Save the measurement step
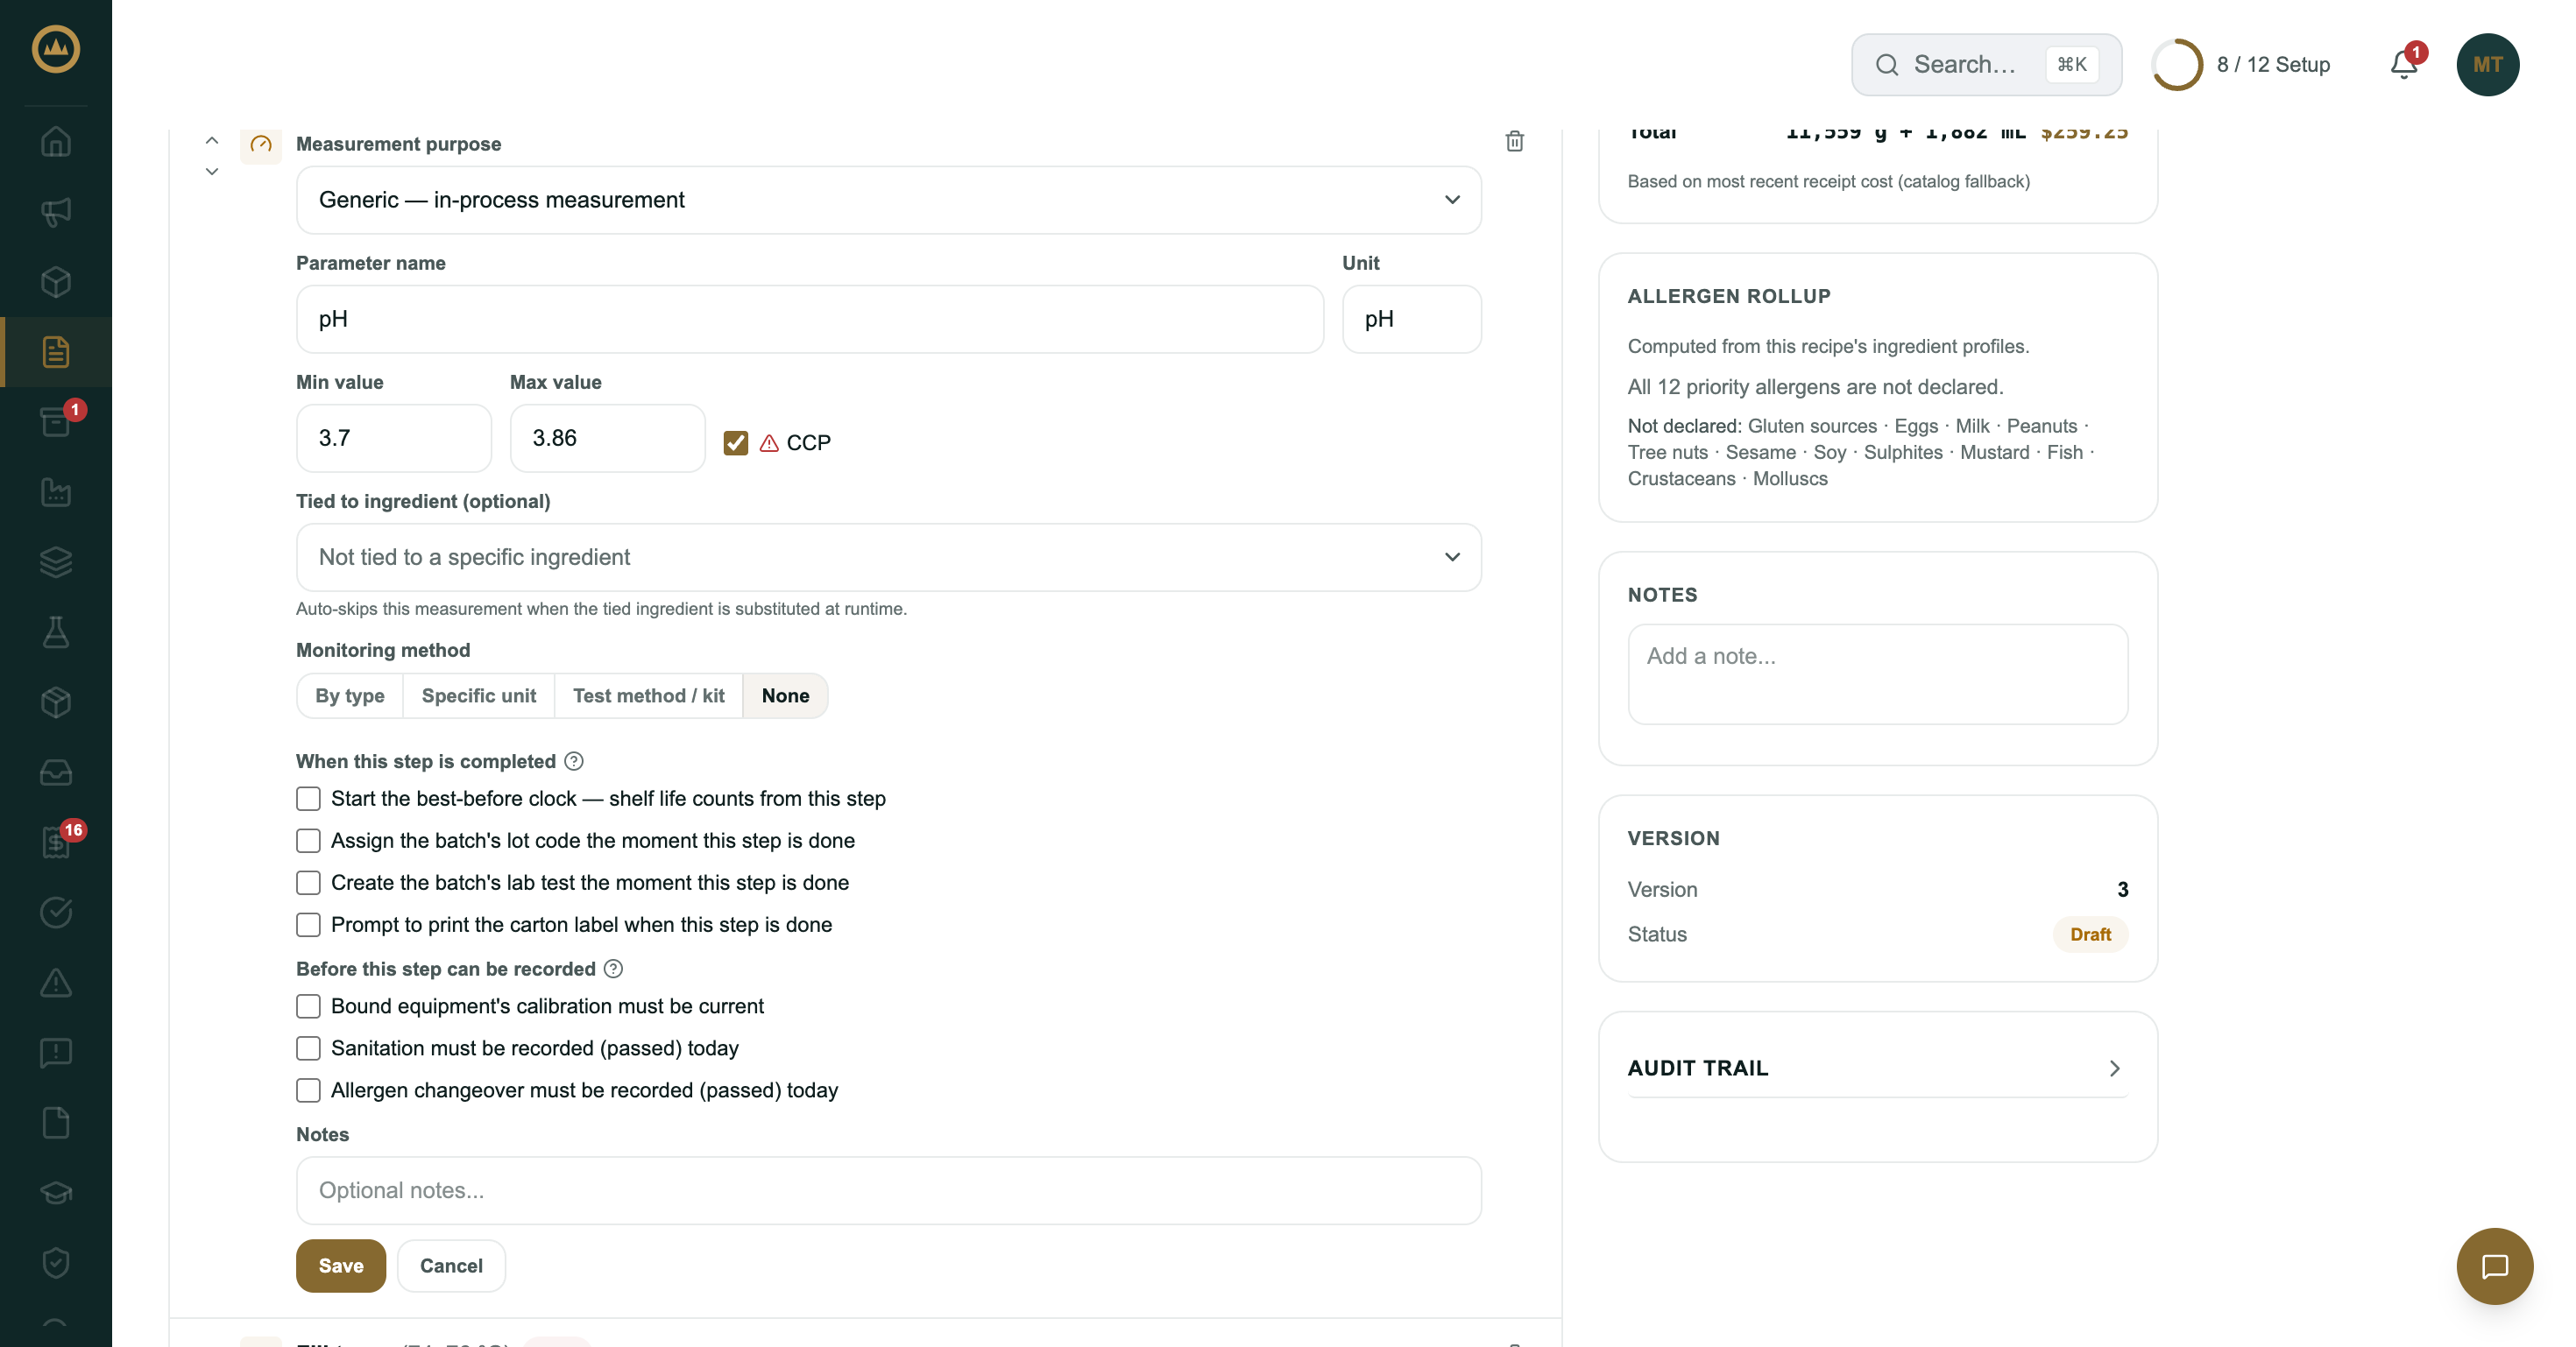The width and height of the screenshot is (2576, 1347). tap(340, 1266)
